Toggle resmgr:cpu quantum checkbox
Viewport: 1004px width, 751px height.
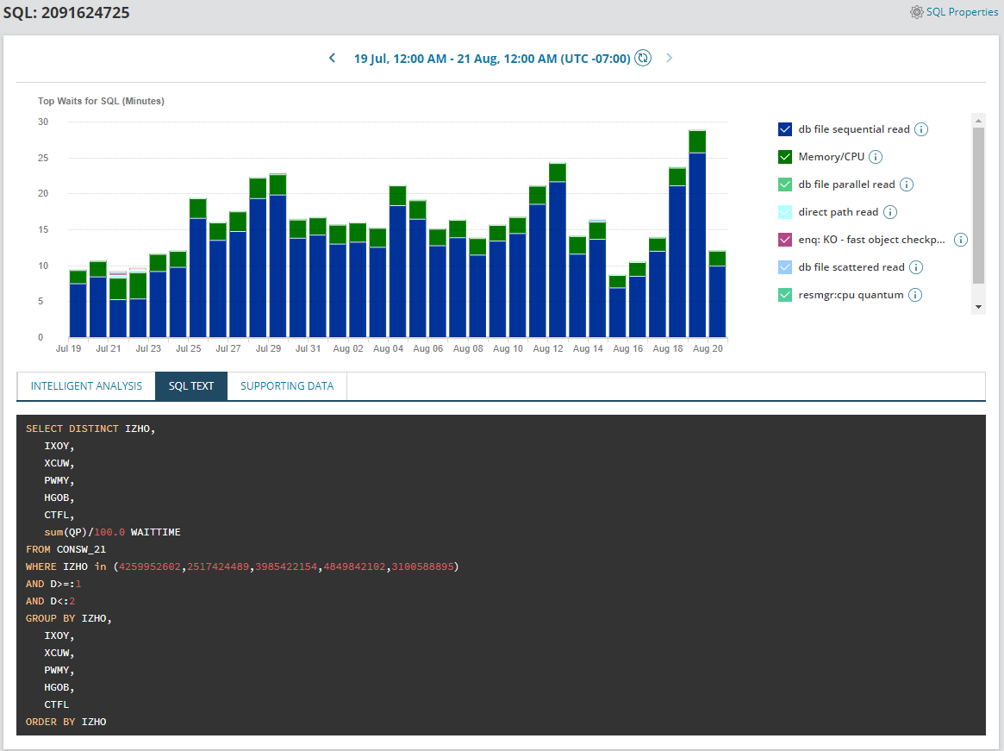785,295
